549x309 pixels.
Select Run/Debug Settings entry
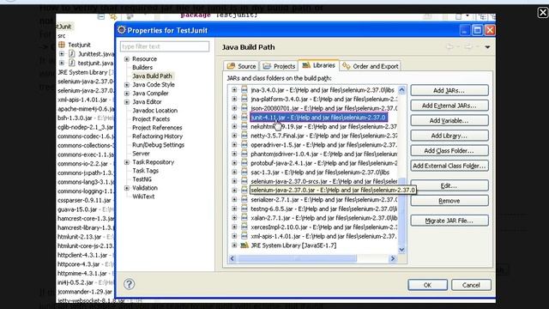click(158, 145)
